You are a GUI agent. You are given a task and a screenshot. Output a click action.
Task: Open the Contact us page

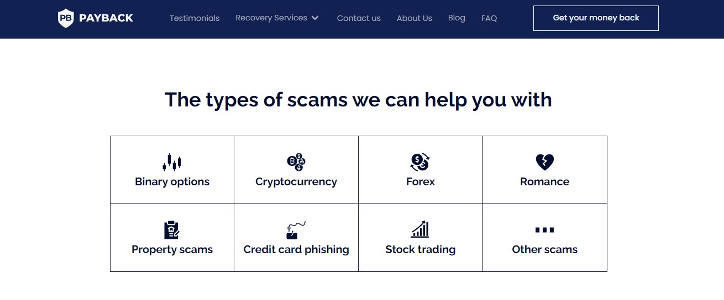click(x=359, y=18)
